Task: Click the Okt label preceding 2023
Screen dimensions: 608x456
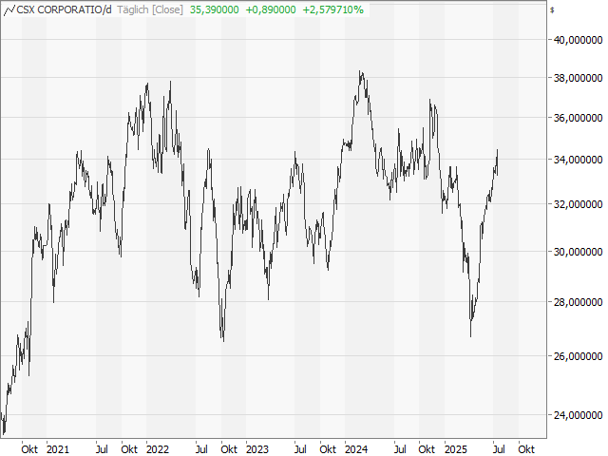Action: pos(229,449)
